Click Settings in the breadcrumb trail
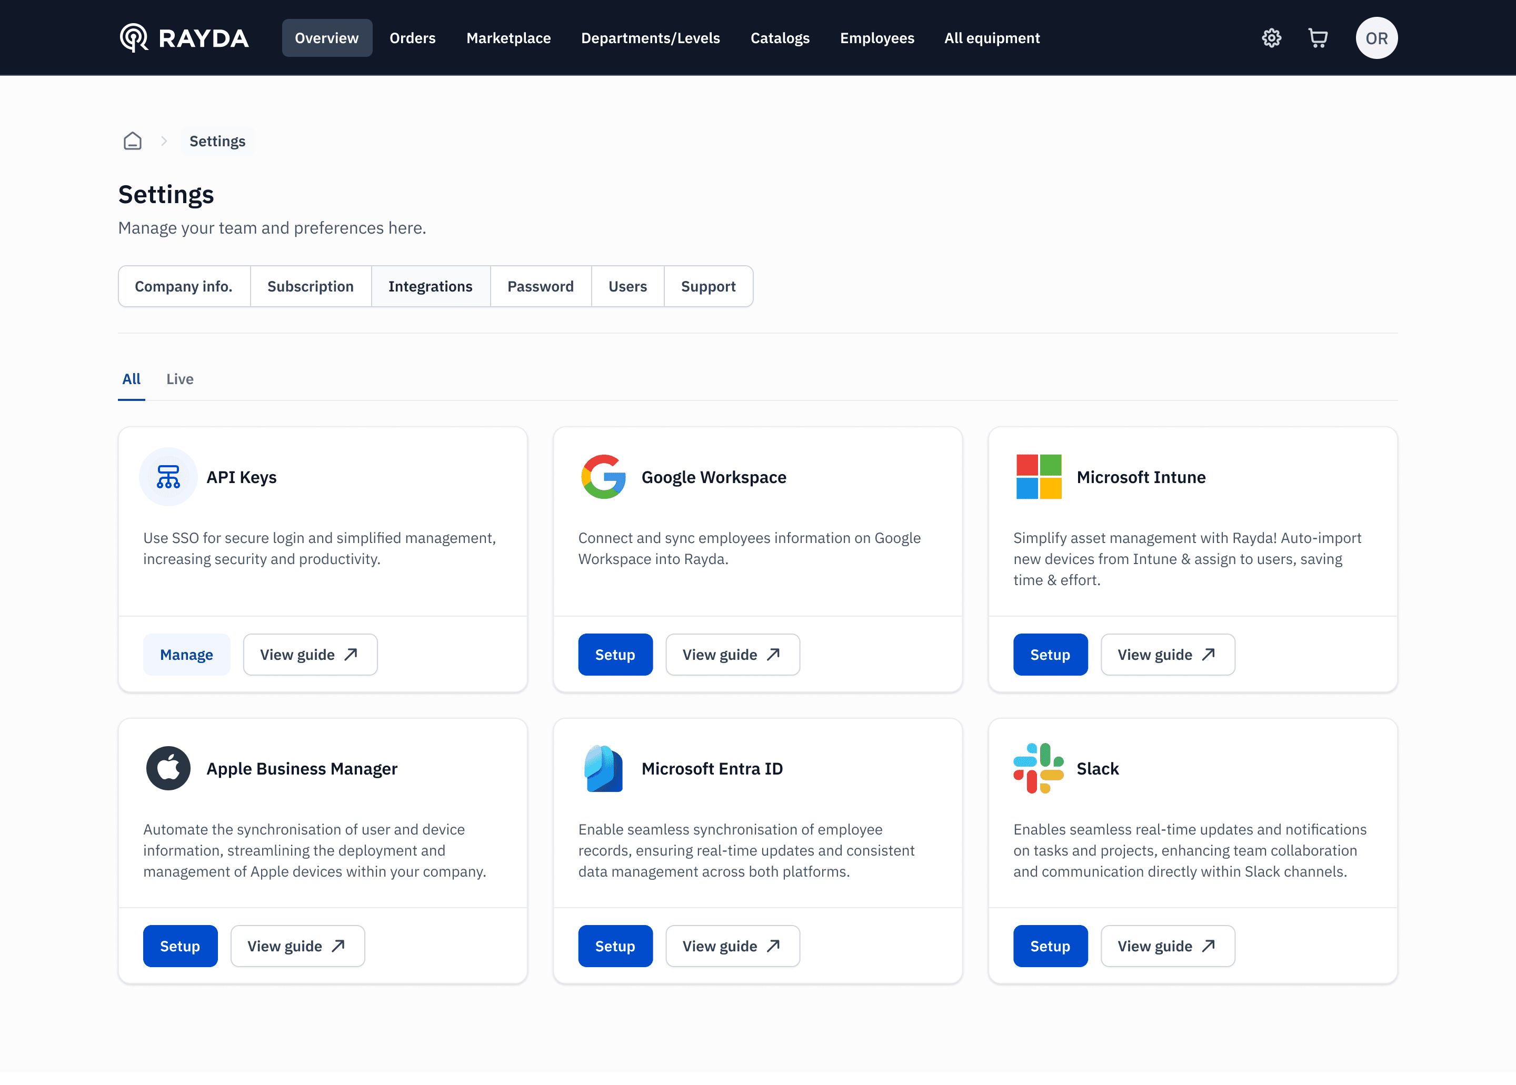 pyautogui.click(x=217, y=141)
